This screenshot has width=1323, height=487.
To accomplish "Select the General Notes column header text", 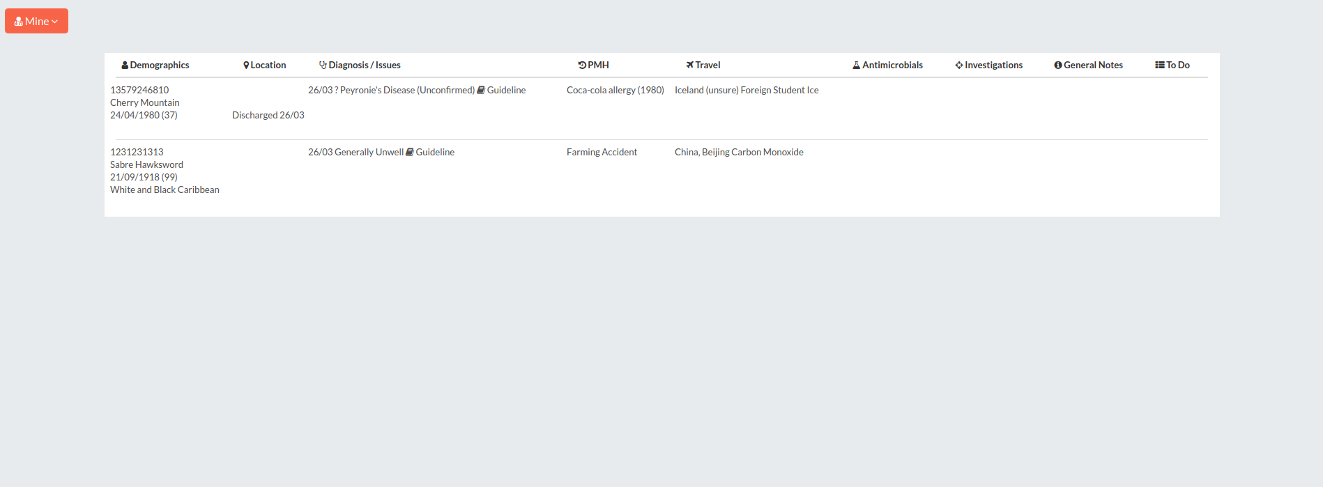I will 1093,65.
